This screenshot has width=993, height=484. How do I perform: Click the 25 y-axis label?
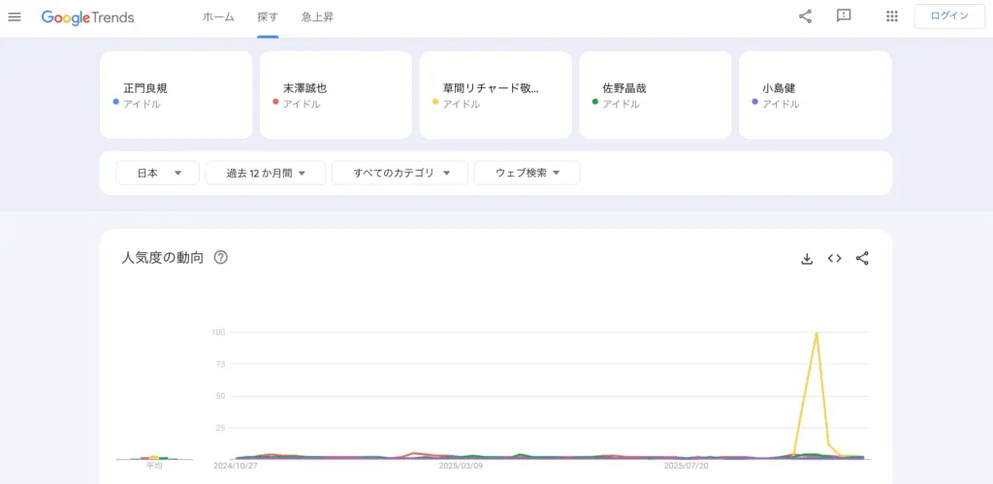221,428
